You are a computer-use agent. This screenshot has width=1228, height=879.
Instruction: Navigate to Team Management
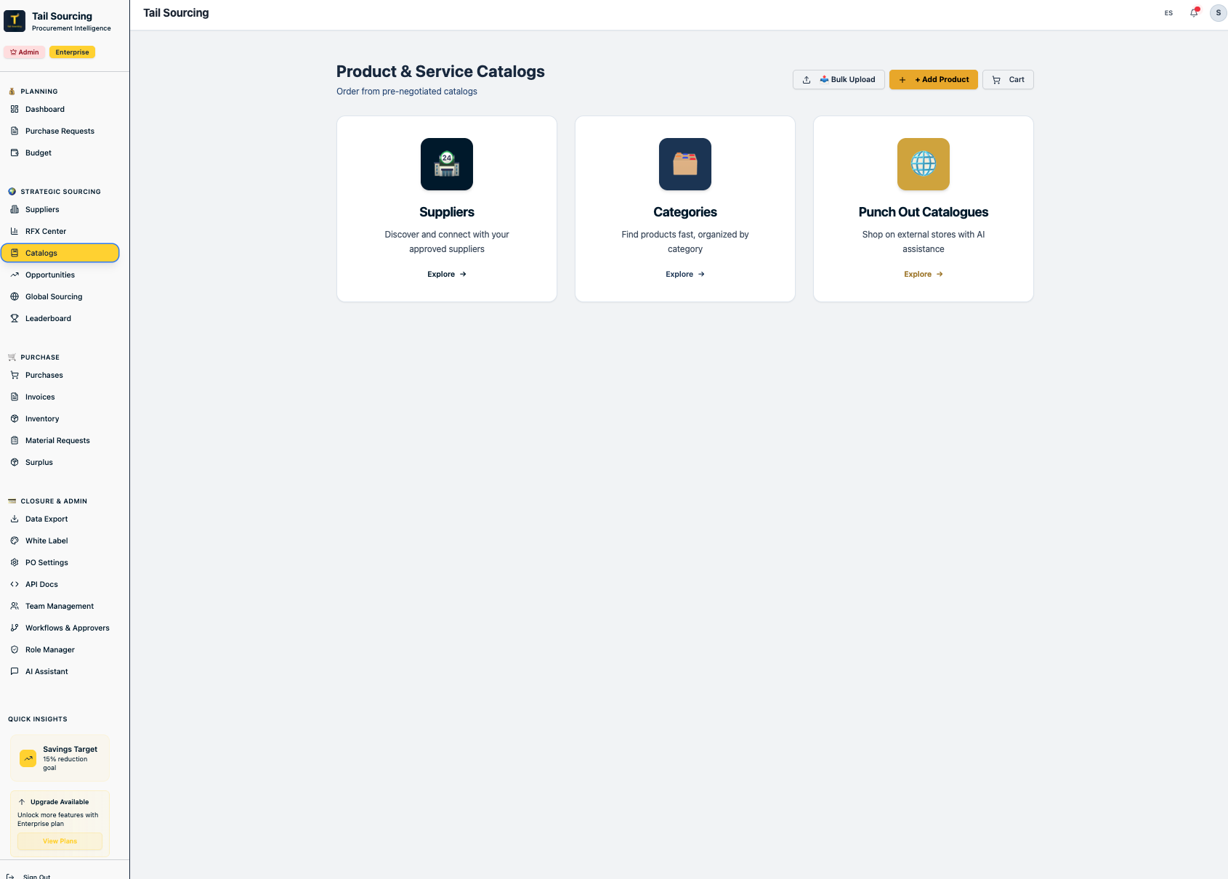click(60, 606)
